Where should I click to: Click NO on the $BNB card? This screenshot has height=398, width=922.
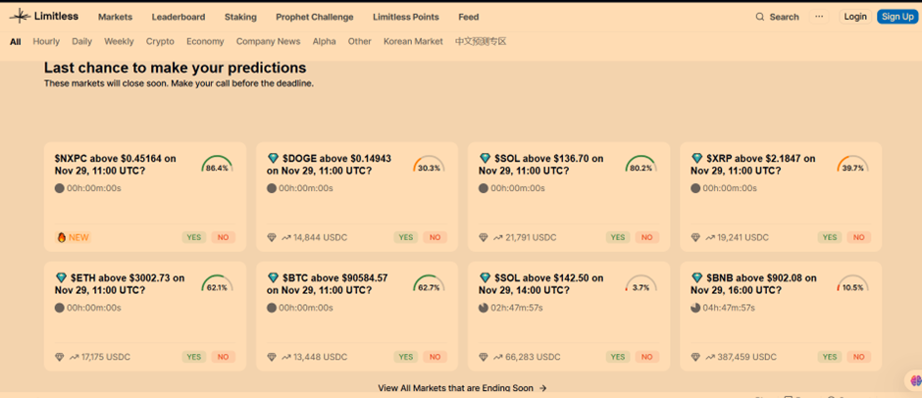(859, 357)
